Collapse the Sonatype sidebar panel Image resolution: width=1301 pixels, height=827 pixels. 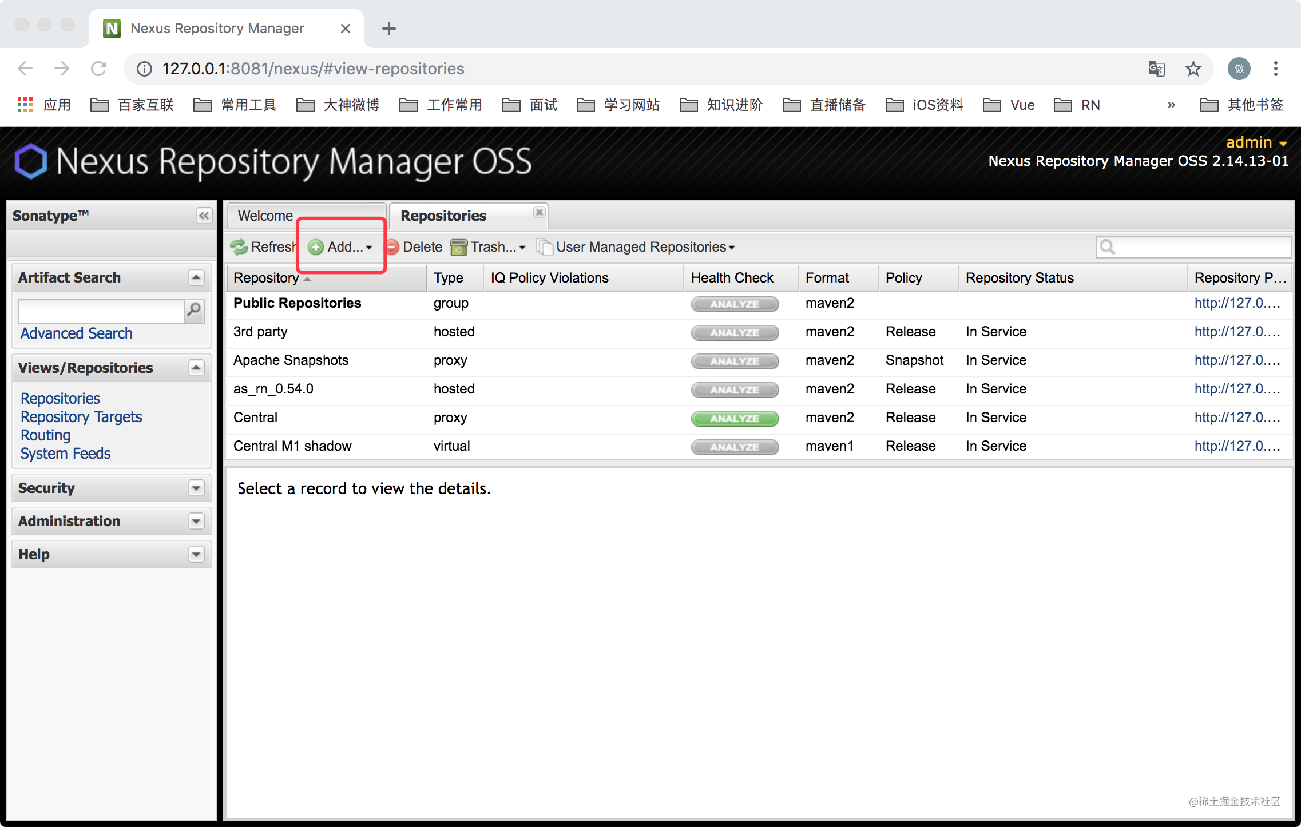coord(204,216)
